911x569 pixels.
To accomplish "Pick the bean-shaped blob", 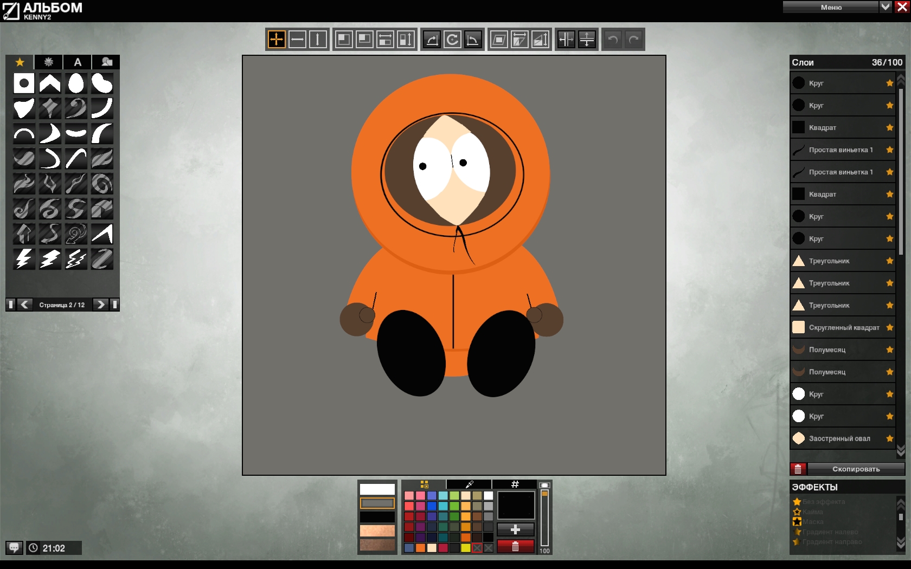I will (102, 83).
